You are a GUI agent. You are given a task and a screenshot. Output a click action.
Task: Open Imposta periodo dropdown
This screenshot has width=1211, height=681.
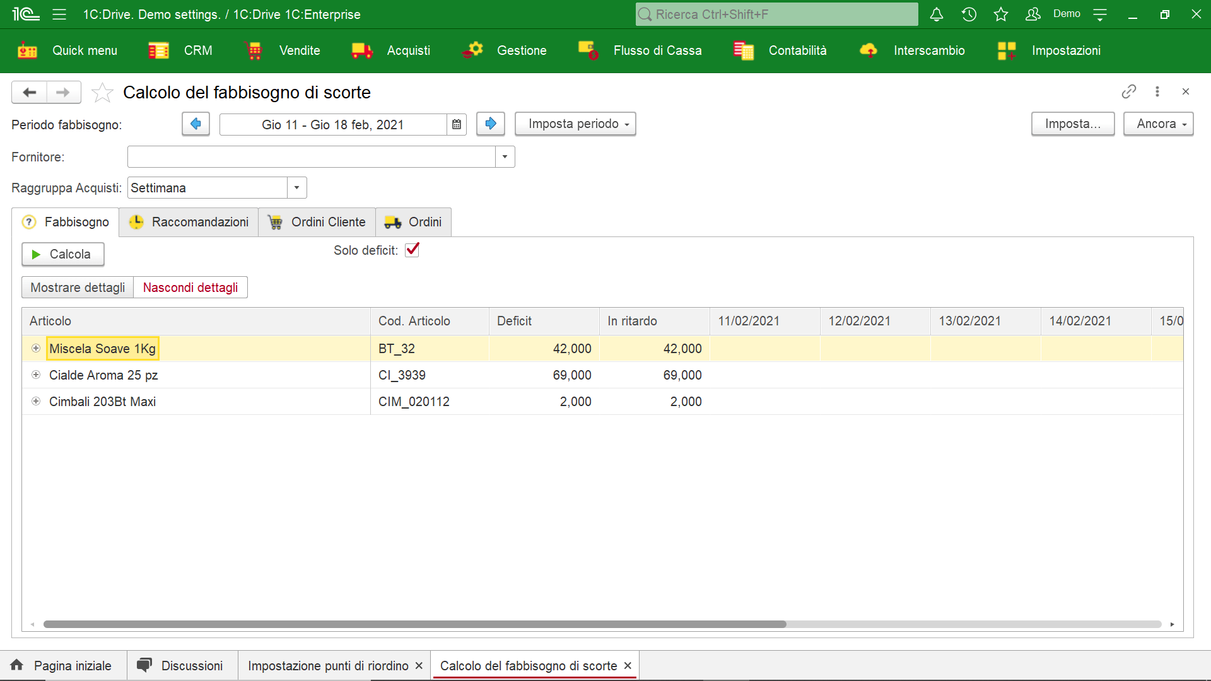pyautogui.click(x=575, y=124)
